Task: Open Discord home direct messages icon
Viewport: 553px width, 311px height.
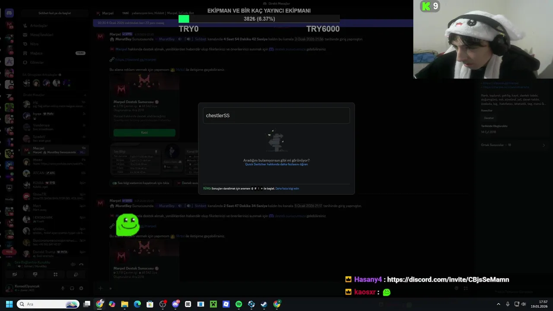Action: pyautogui.click(x=9, y=13)
